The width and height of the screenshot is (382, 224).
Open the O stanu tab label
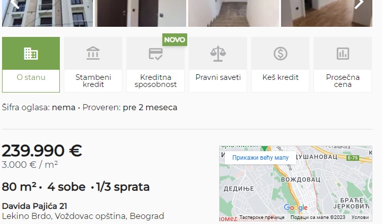(x=31, y=77)
